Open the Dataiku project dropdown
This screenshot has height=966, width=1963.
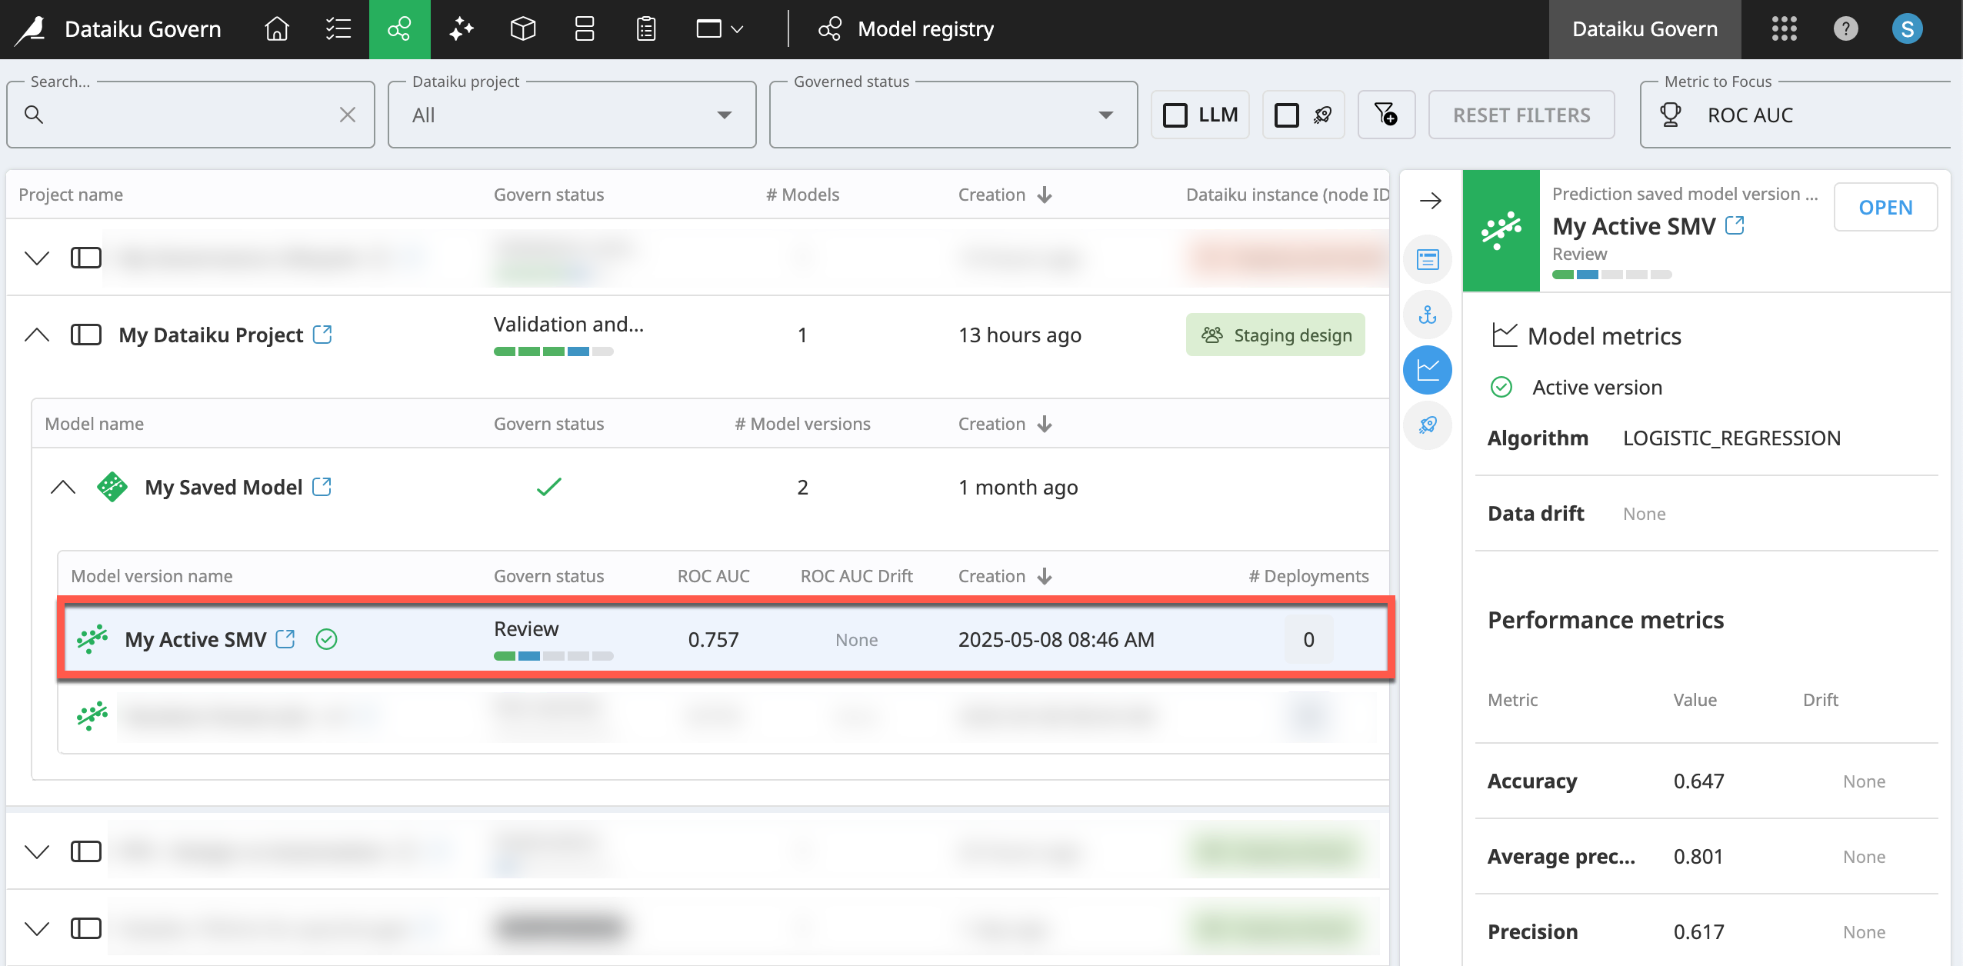coord(572,115)
